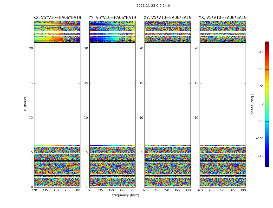Click the phase (deg.) colorbar label
The height and width of the screenshot is (208, 273).
coord(252,104)
